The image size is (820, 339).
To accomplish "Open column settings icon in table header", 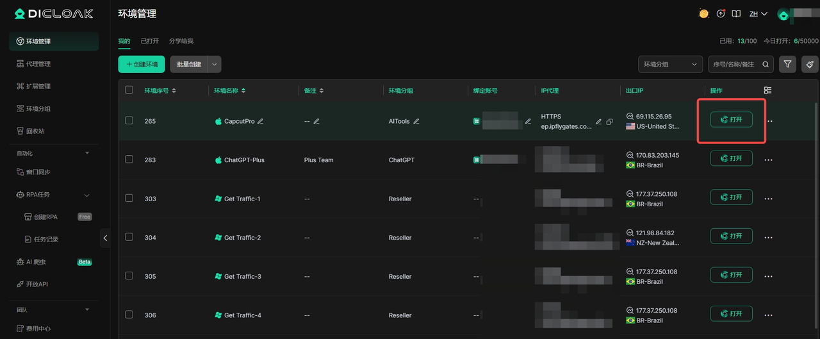I will coord(767,90).
